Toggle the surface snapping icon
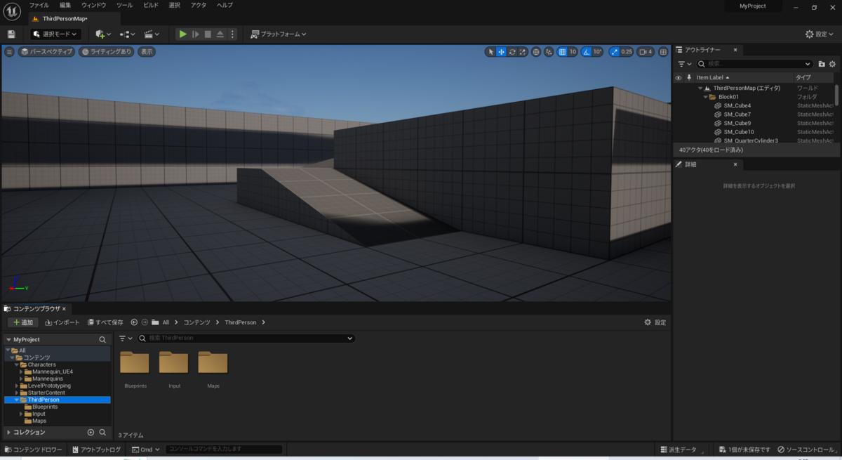This screenshot has width=842, height=460. click(x=549, y=52)
